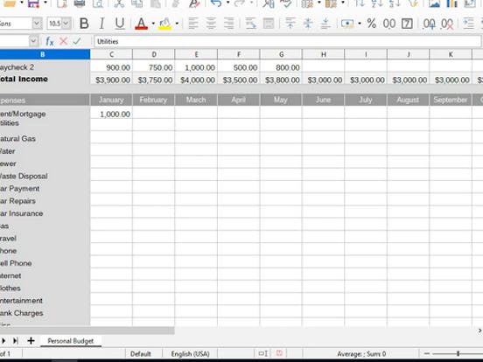Open the font size 10.5 dropdown
Screen dimensions: 483x362
(x=66, y=24)
